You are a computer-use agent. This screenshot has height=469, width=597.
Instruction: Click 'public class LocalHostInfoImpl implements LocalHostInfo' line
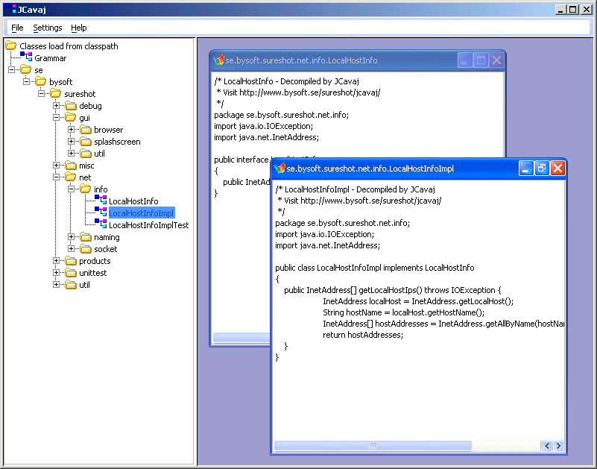(x=375, y=268)
